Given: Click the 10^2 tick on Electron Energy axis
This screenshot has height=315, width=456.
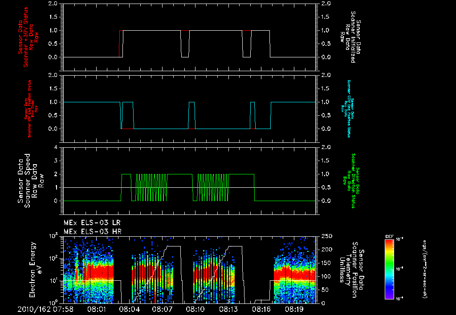Looking at the screenshot, I should point(53,258).
